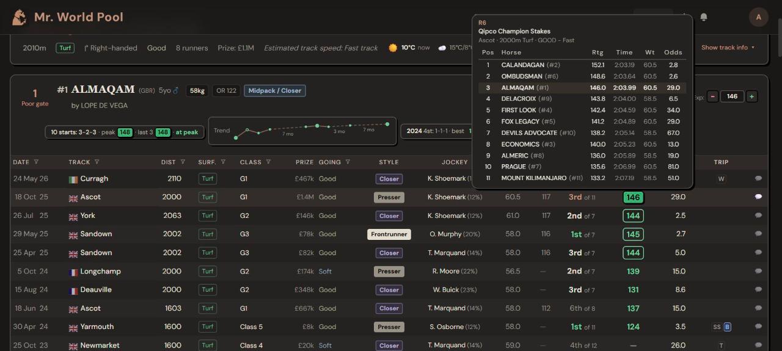The image size is (782, 351).
Task: Click the W trip tag on Curragh row
Action: 722,179
